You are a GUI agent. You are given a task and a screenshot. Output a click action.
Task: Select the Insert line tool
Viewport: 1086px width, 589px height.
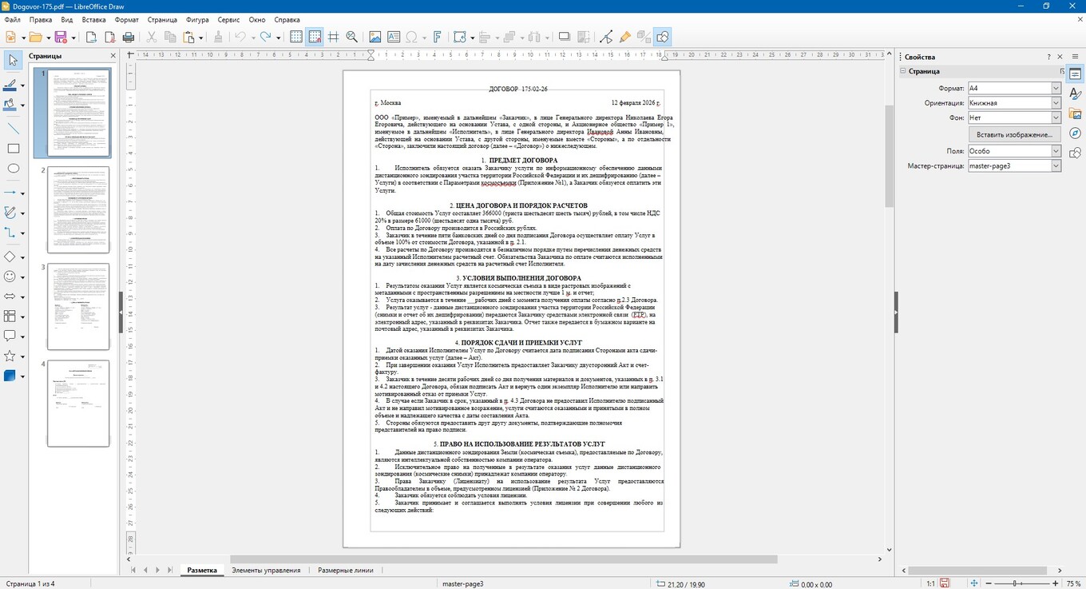13,128
